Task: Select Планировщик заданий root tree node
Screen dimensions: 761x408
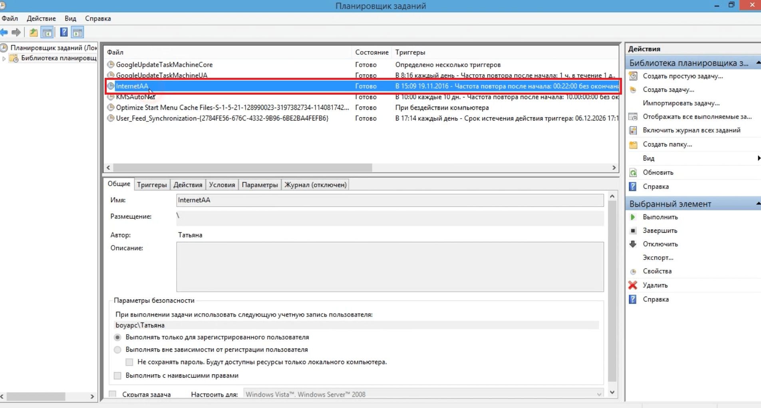Action: pos(54,48)
